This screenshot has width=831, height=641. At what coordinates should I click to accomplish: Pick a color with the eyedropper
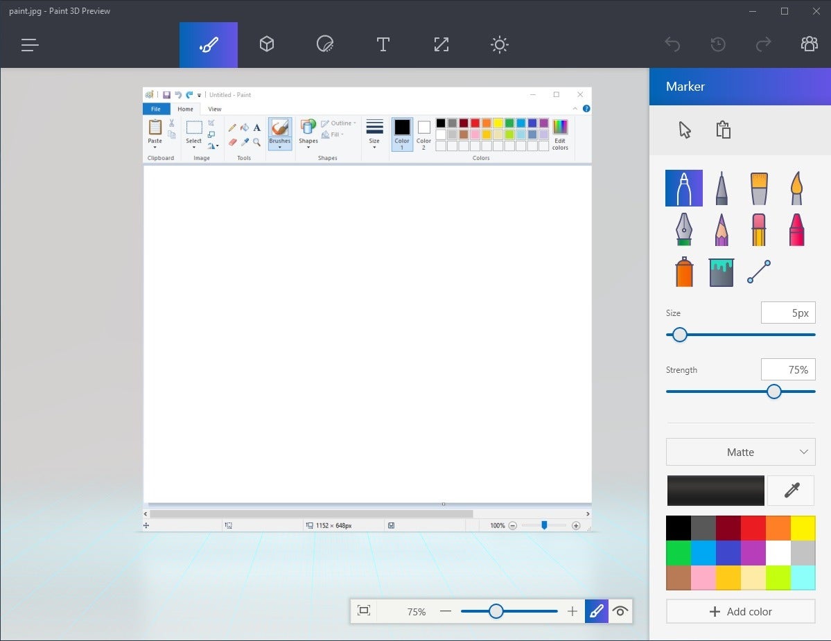click(x=790, y=490)
